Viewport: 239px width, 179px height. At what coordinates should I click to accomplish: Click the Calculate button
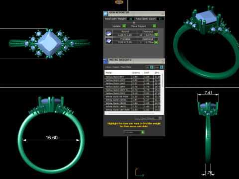pyautogui.click(x=134, y=132)
